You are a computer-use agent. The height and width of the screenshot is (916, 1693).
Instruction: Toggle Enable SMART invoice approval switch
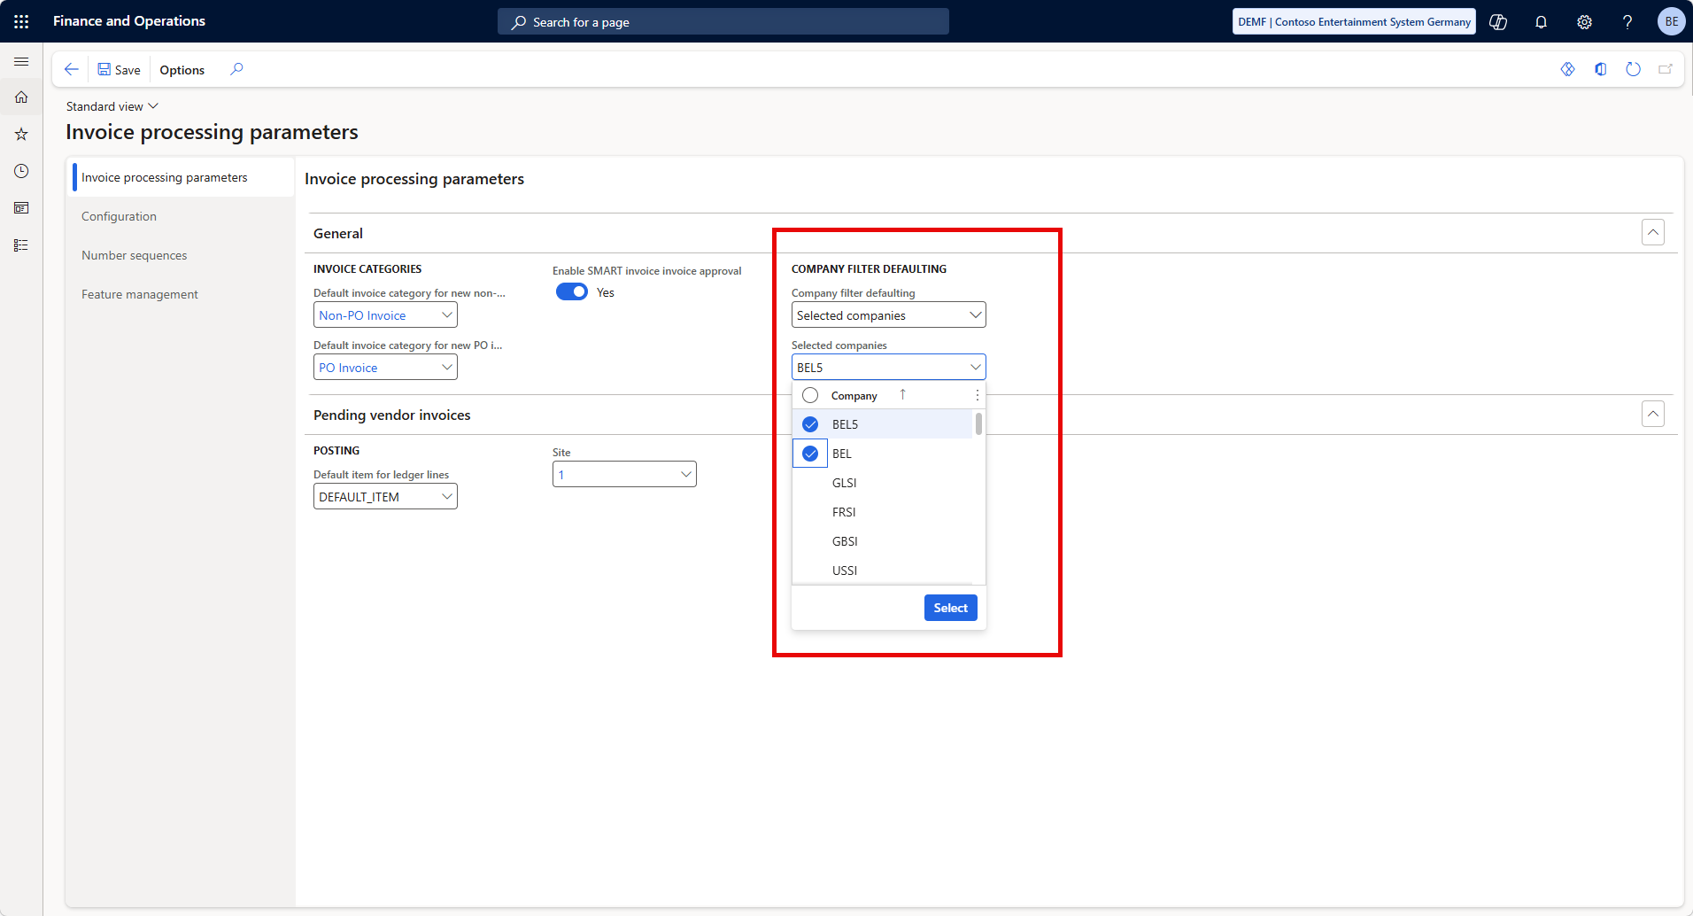coord(572,292)
